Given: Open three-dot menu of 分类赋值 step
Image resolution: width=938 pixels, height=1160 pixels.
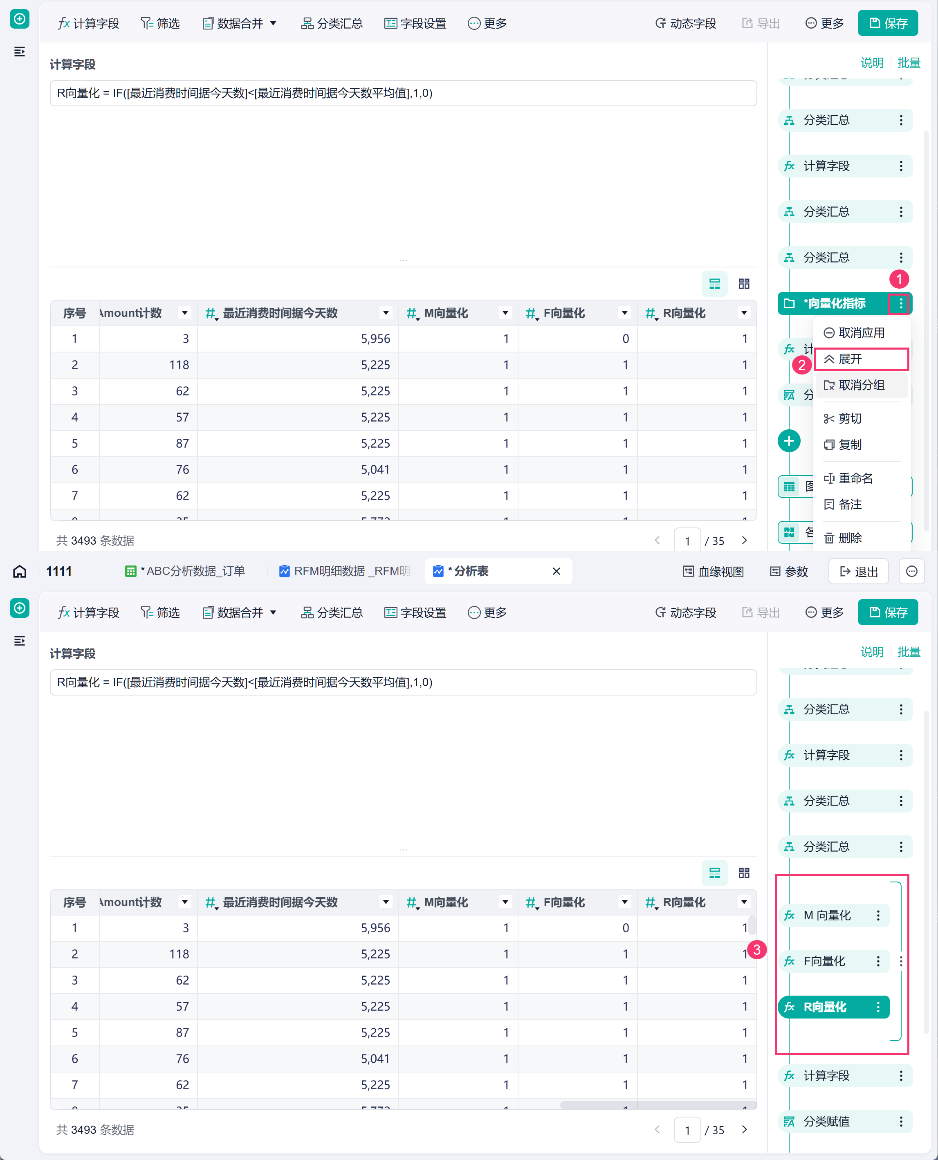Looking at the screenshot, I should click(x=901, y=1122).
